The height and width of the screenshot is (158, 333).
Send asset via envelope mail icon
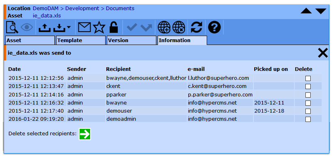84,27
